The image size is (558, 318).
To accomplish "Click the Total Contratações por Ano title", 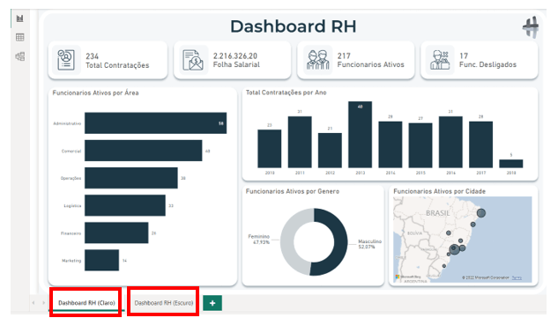I will pyautogui.click(x=286, y=92).
